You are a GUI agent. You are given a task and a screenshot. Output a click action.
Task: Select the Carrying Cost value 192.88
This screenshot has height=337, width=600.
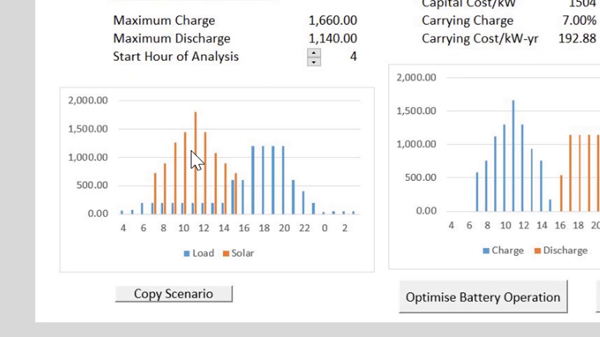pyautogui.click(x=577, y=38)
